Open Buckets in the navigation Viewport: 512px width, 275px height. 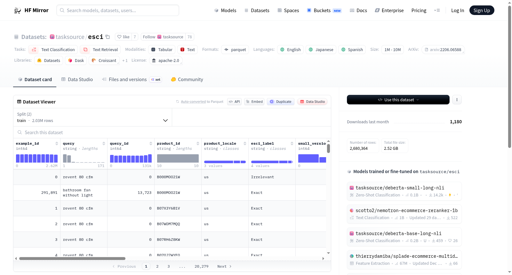(x=324, y=11)
